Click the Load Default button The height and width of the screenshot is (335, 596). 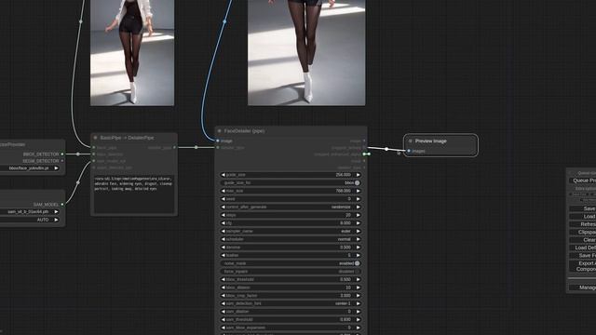coord(583,248)
